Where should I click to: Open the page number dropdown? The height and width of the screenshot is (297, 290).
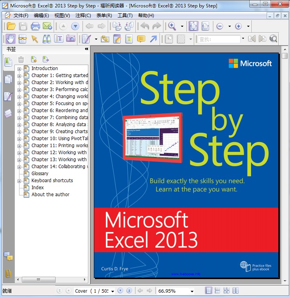(x=113, y=291)
